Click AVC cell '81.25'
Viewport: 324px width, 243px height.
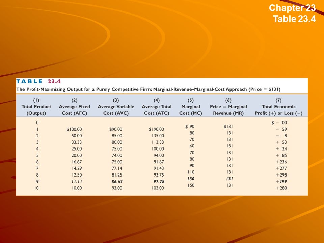click(x=117, y=175)
